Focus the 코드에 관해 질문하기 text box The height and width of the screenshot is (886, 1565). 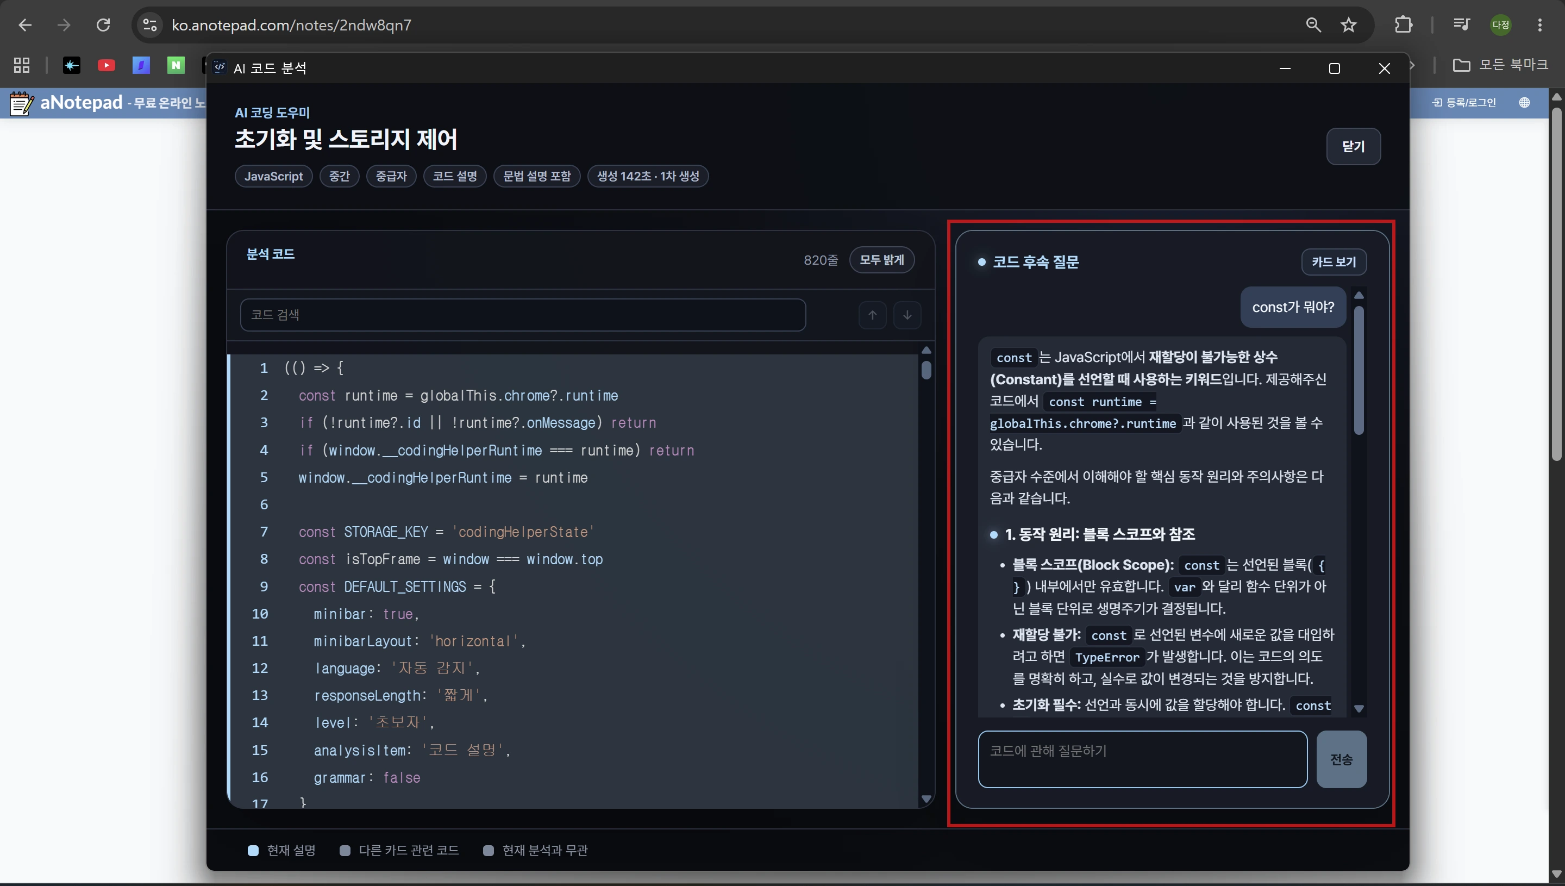(x=1142, y=759)
